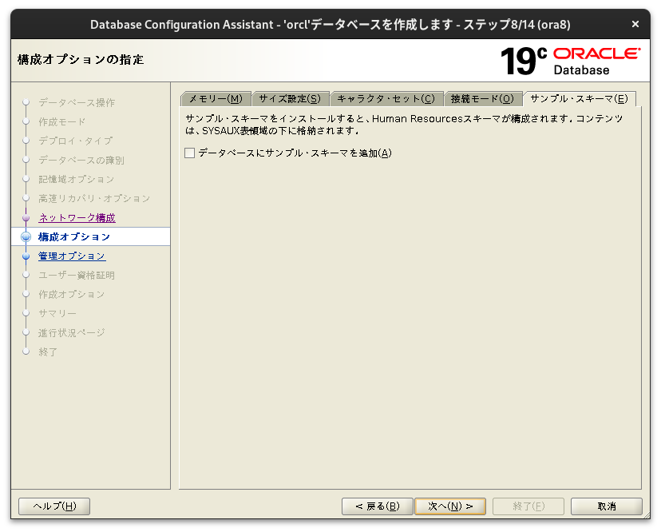Click the step dot next to データベース操作
The height and width of the screenshot is (532, 661).
(26, 102)
